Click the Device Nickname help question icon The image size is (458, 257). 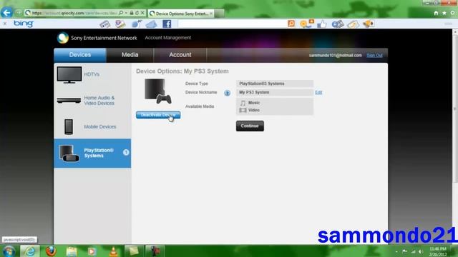pyautogui.click(x=227, y=93)
